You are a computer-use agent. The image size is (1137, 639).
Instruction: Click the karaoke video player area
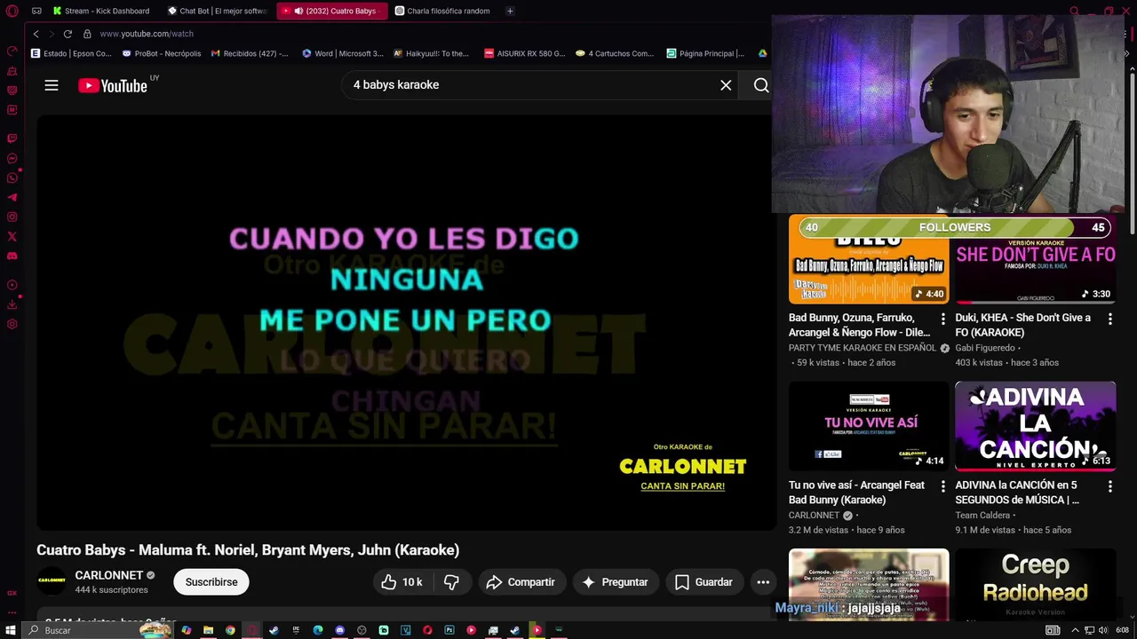pyautogui.click(x=406, y=322)
